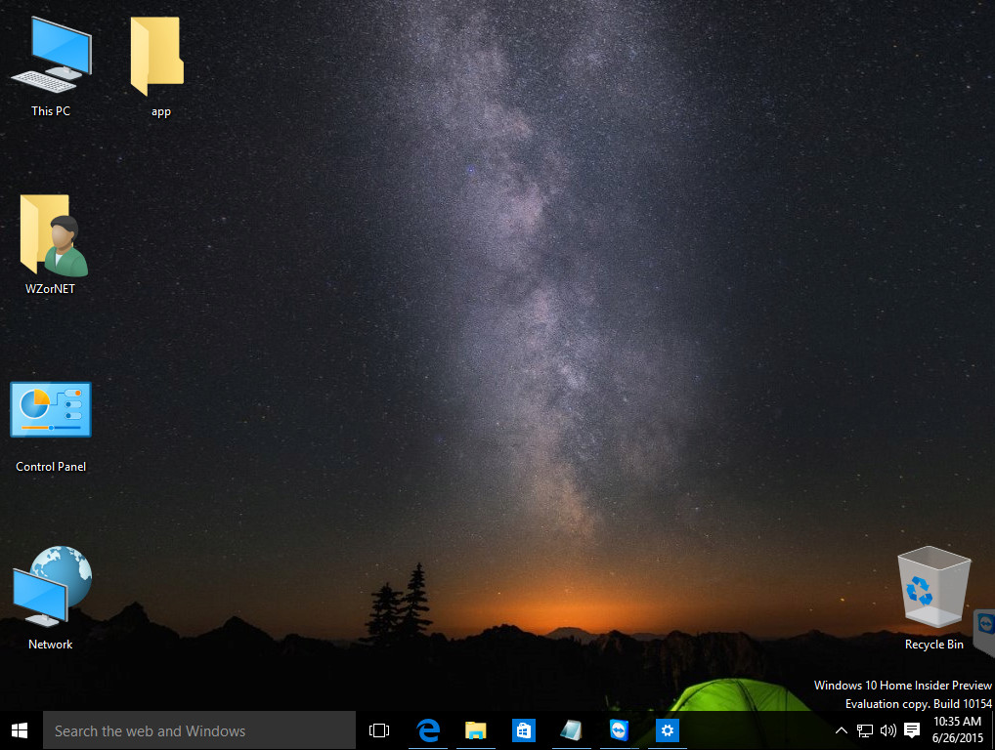Screen dimensions: 995x750
Task: Show hidden icons via the tray chevron
Action: point(841,729)
